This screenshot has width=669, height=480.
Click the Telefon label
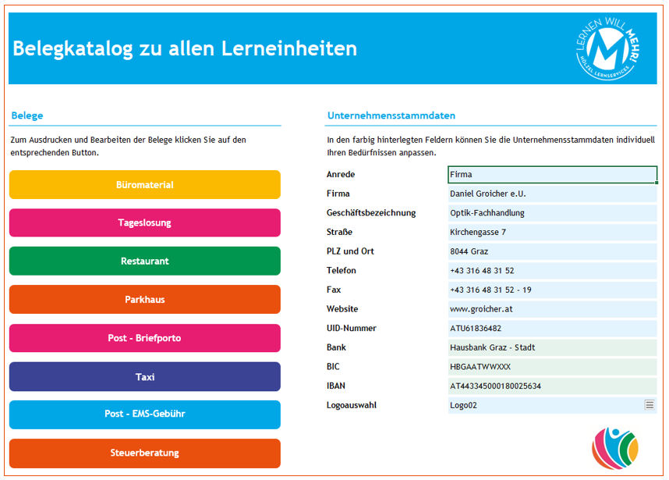point(342,270)
